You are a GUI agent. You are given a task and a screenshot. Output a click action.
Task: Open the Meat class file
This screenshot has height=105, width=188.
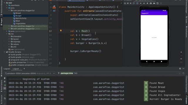[18, 21]
